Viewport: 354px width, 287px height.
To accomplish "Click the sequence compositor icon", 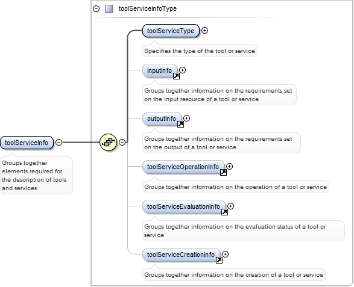I will point(108,142).
